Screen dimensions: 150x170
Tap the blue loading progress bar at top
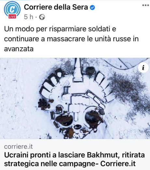(x=15, y=0)
